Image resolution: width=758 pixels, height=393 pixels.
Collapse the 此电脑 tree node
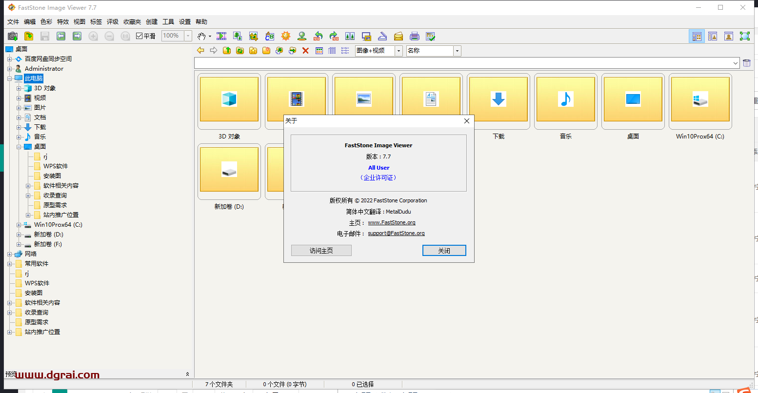click(9, 79)
